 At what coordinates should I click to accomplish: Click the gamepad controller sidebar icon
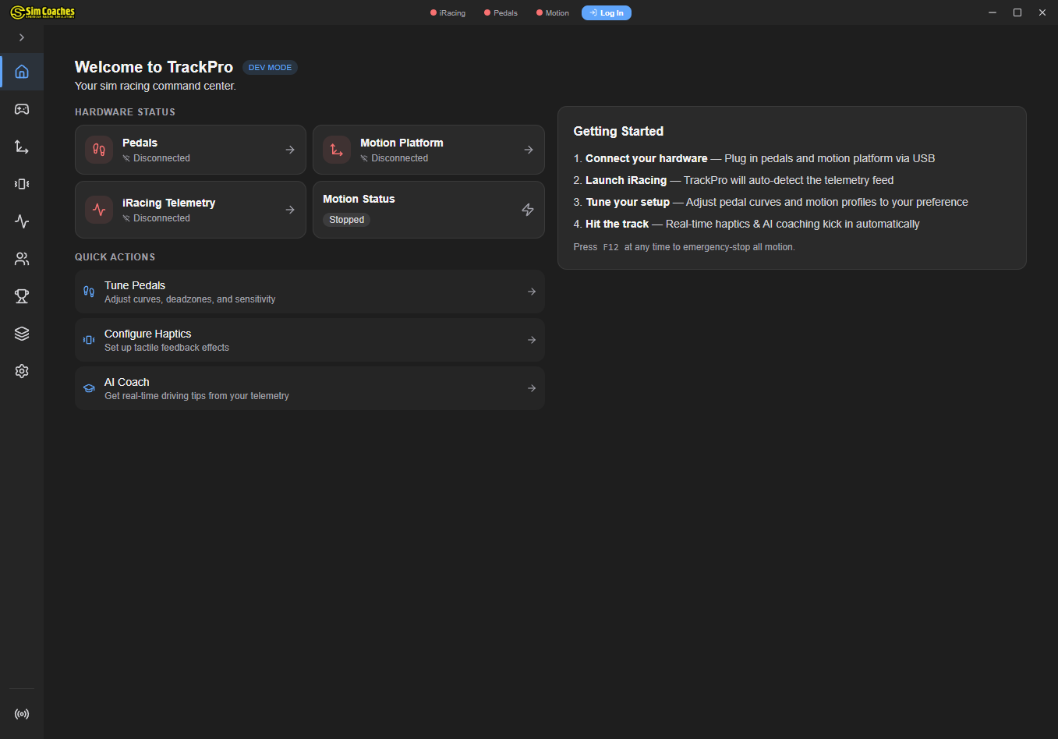click(x=22, y=109)
